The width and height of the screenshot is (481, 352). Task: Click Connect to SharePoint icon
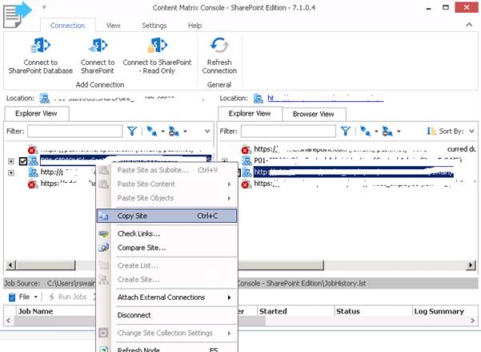click(x=98, y=46)
